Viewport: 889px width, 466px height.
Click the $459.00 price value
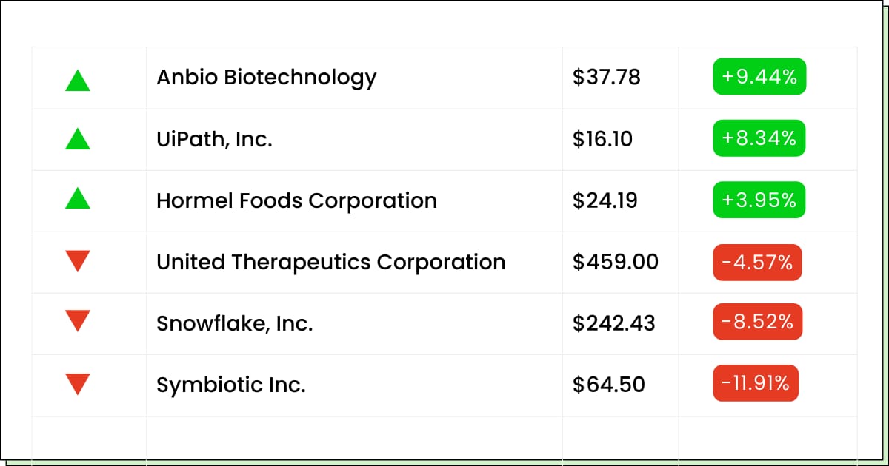pos(615,262)
